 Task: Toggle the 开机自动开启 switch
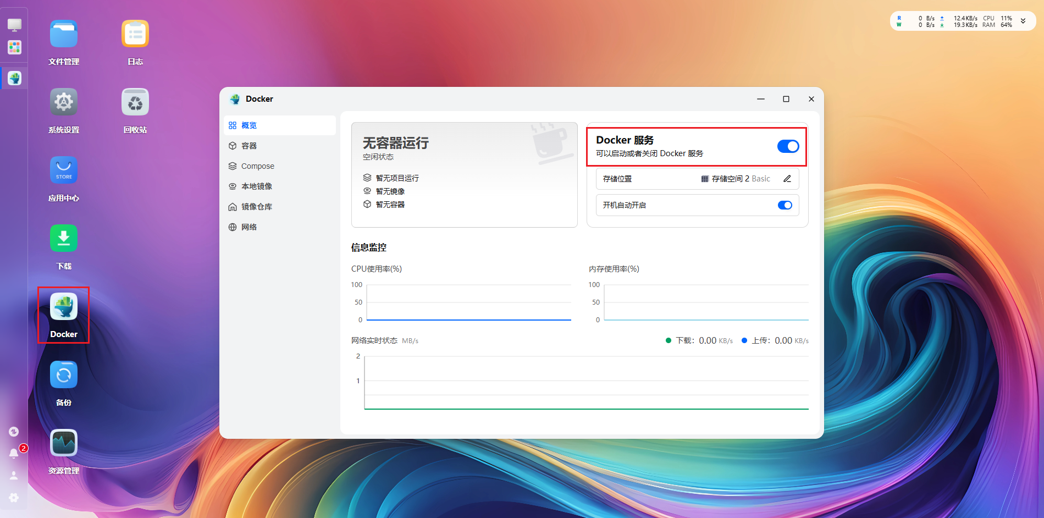click(x=785, y=205)
